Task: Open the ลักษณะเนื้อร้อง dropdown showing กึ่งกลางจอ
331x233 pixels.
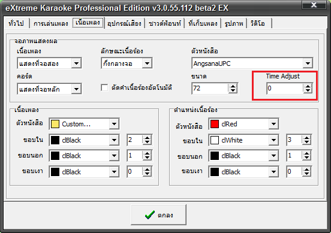Action: point(147,63)
